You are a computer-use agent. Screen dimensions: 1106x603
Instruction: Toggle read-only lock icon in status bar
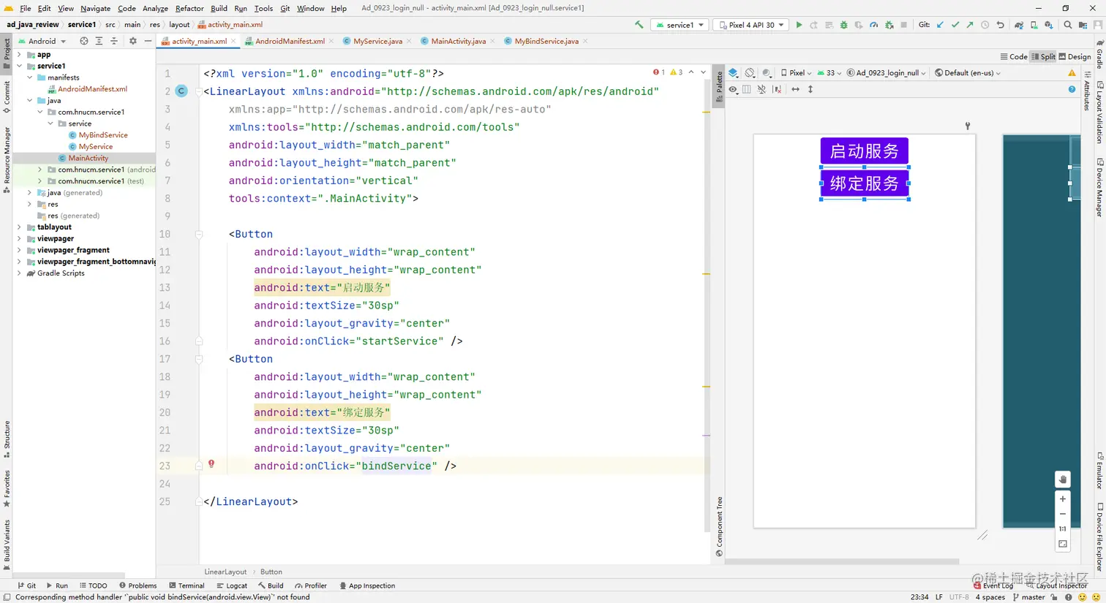pyautogui.click(x=1054, y=597)
